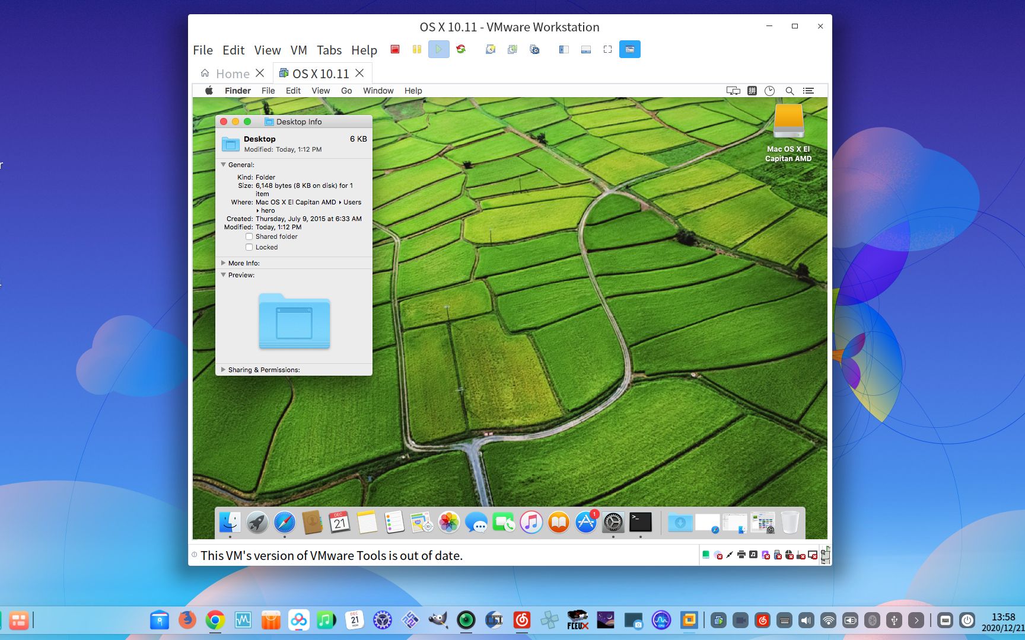Collapse the General section triangle
Viewport: 1025px width, 640px height.
pos(224,165)
